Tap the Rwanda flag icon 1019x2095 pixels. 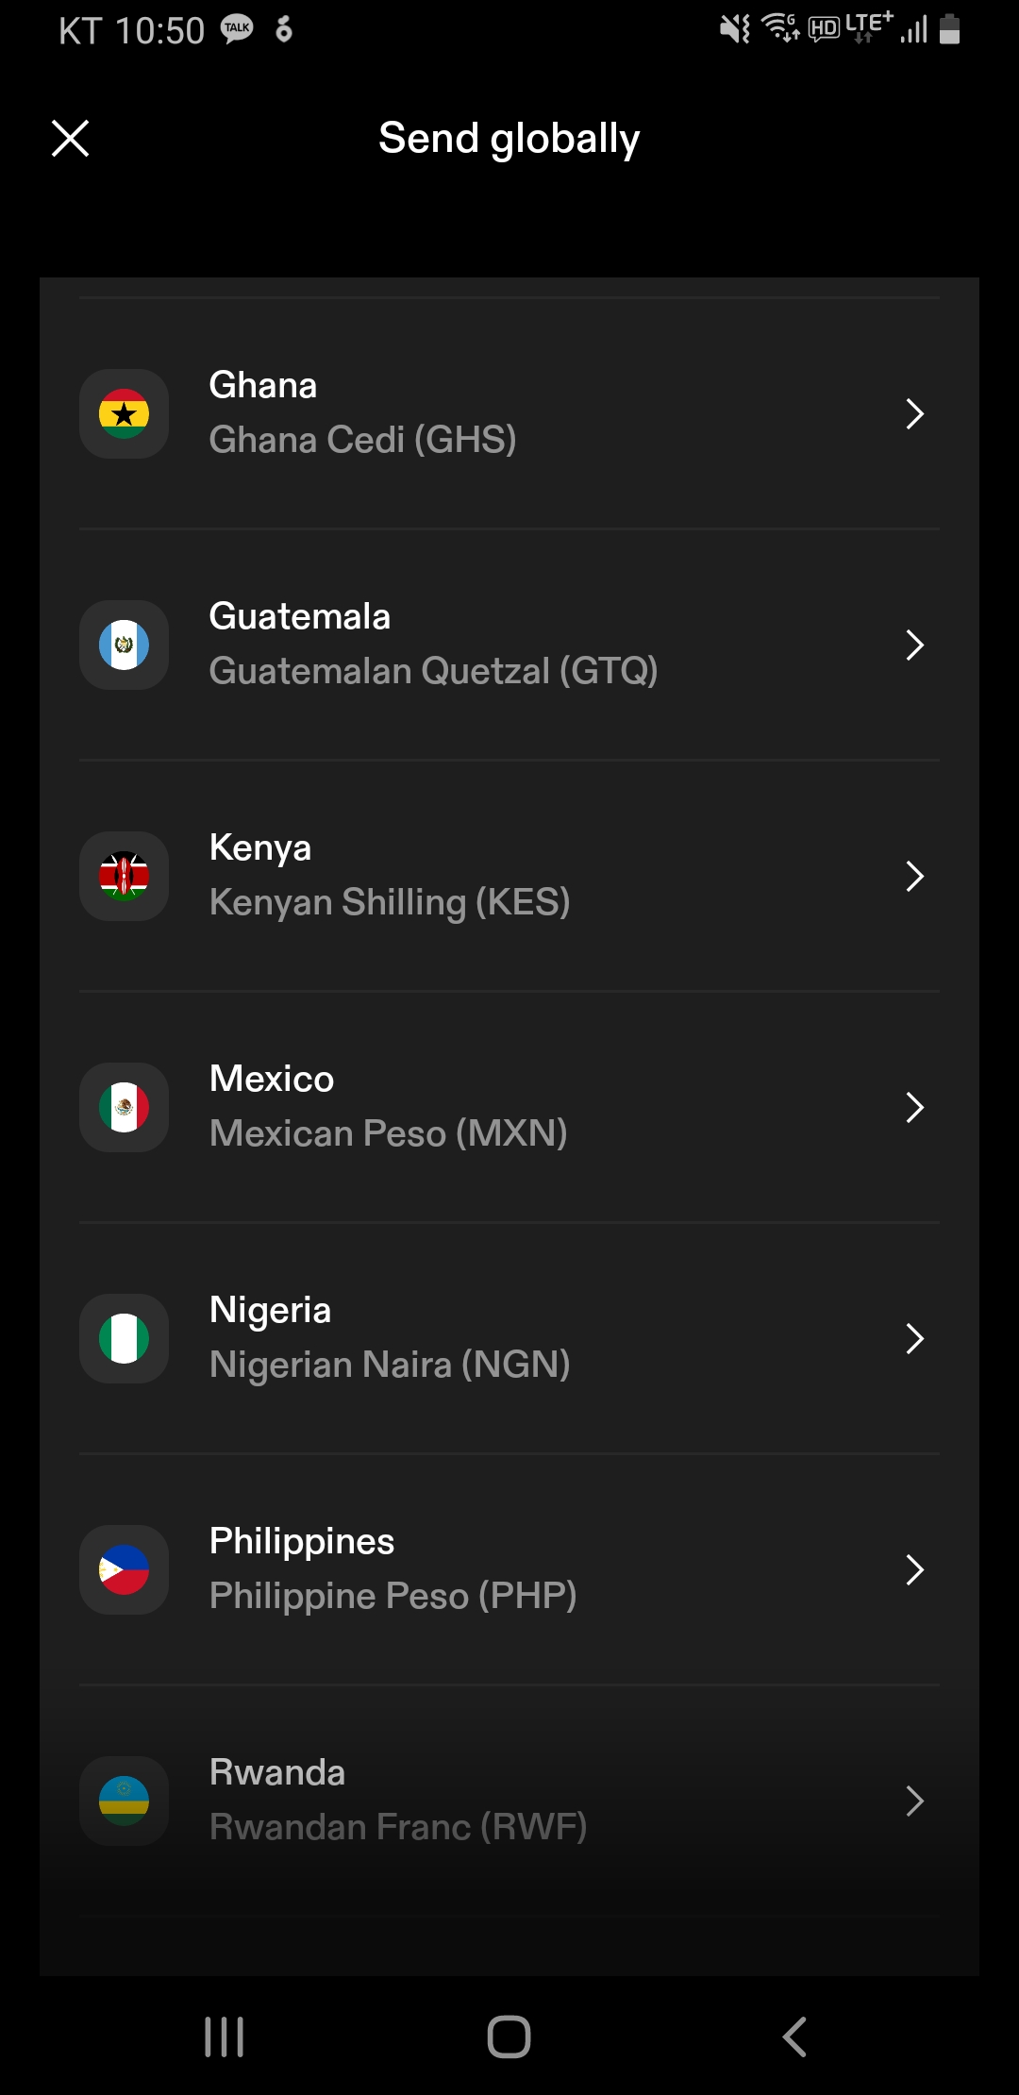(124, 1801)
